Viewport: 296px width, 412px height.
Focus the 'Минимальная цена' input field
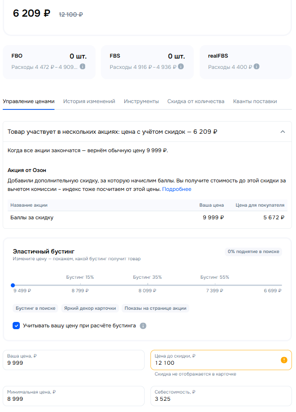pos(73,396)
